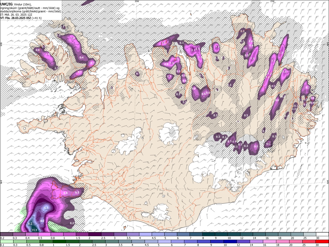Image resolution: width=329 pixels, height=247 pixels.
Task: Click the 4–4.5 light blue upper legend swatch
Action: tap(145, 234)
